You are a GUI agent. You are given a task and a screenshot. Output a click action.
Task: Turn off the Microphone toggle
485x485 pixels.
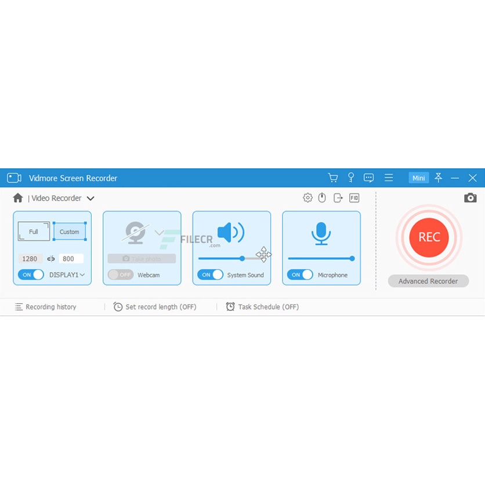(x=299, y=275)
